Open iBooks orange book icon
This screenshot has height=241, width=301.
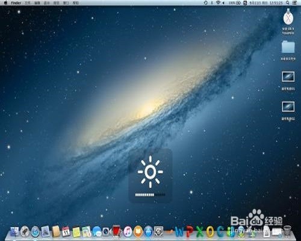[x=138, y=231]
